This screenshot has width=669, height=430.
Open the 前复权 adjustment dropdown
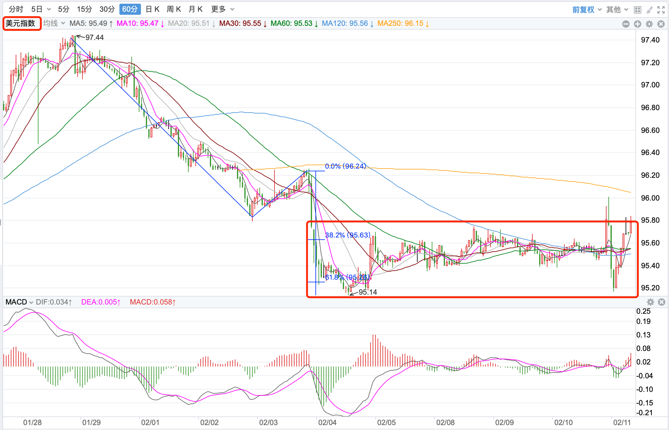[x=587, y=10]
